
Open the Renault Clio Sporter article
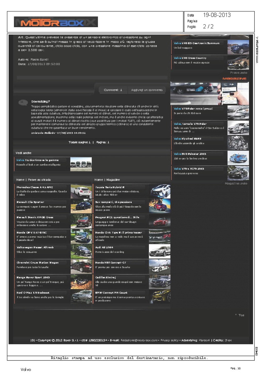click(30, 202)
